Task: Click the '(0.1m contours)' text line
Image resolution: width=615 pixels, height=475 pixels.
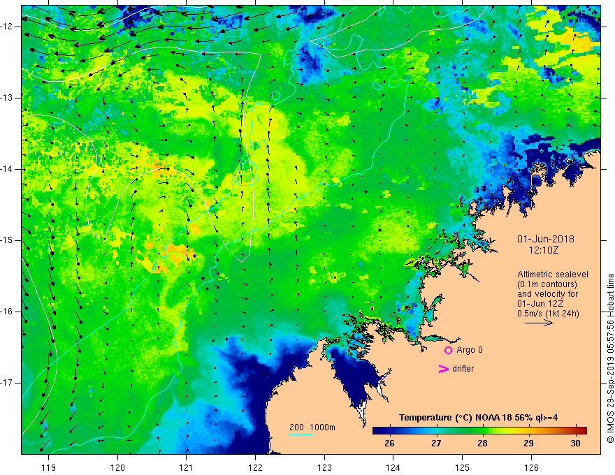Action: (x=547, y=284)
